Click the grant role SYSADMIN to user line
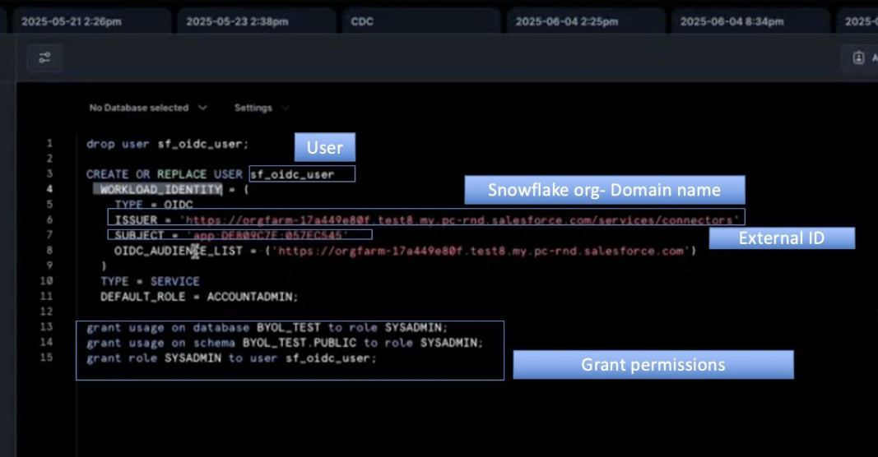The height and width of the screenshot is (457, 878). [x=231, y=358]
